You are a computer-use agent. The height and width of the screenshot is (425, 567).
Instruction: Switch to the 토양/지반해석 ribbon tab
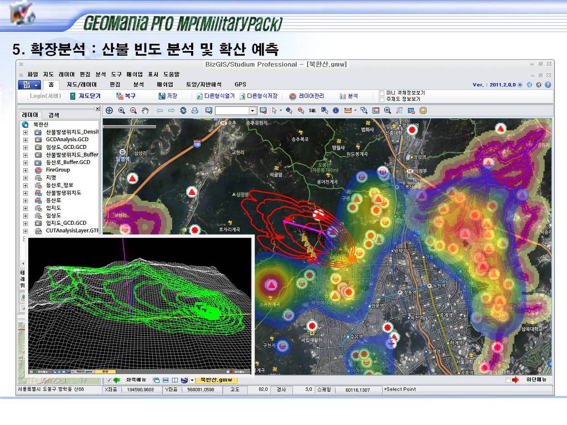203,85
